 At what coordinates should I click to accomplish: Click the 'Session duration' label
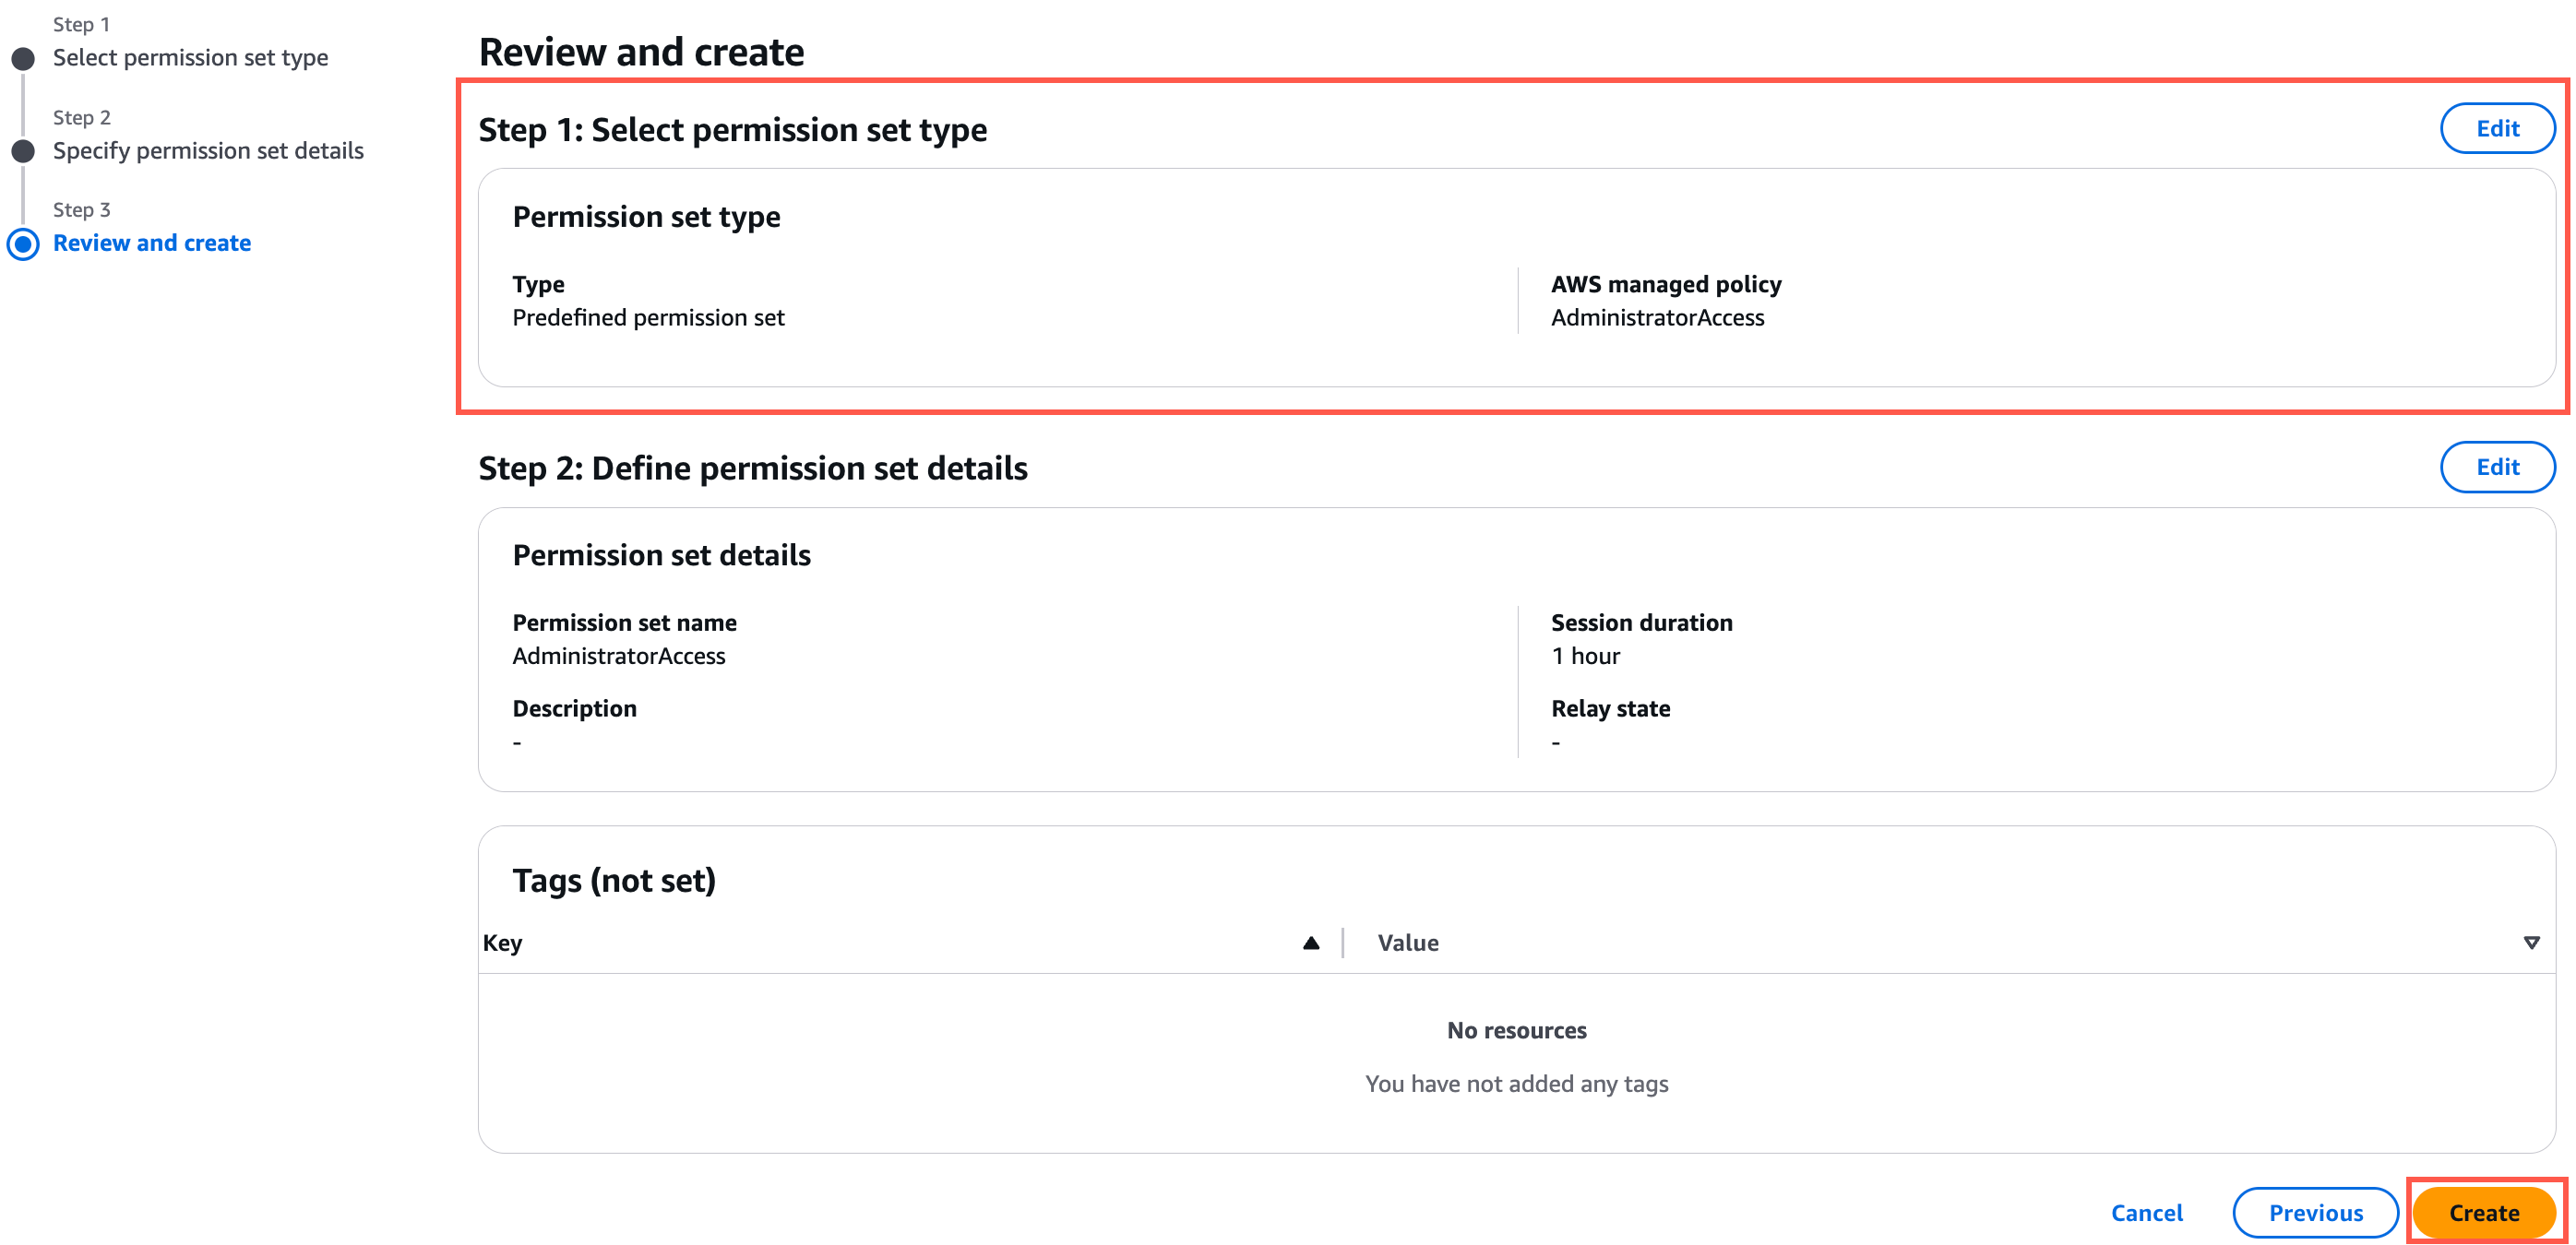[1641, 622]
